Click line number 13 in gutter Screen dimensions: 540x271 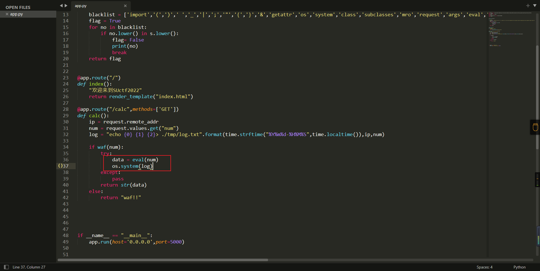pos(66,15)
